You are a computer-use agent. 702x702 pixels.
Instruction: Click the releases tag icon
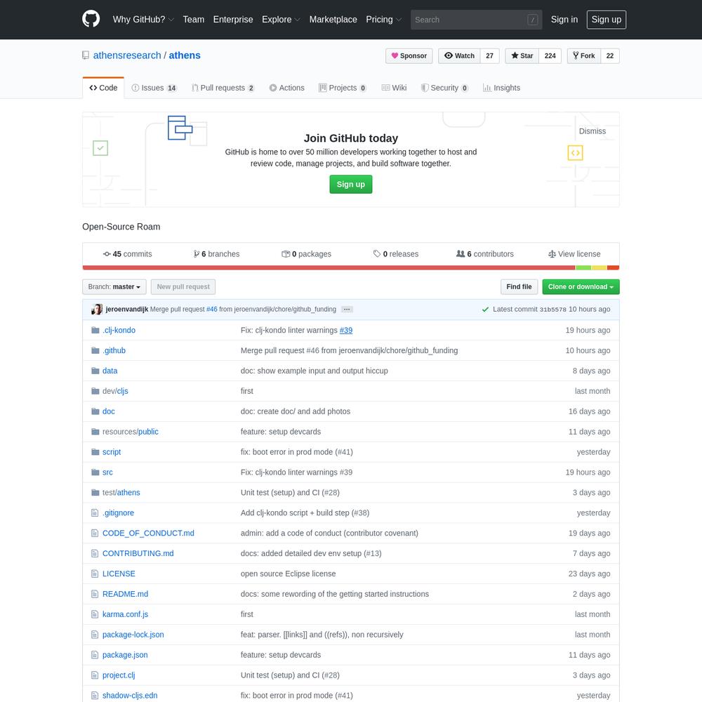377,254
